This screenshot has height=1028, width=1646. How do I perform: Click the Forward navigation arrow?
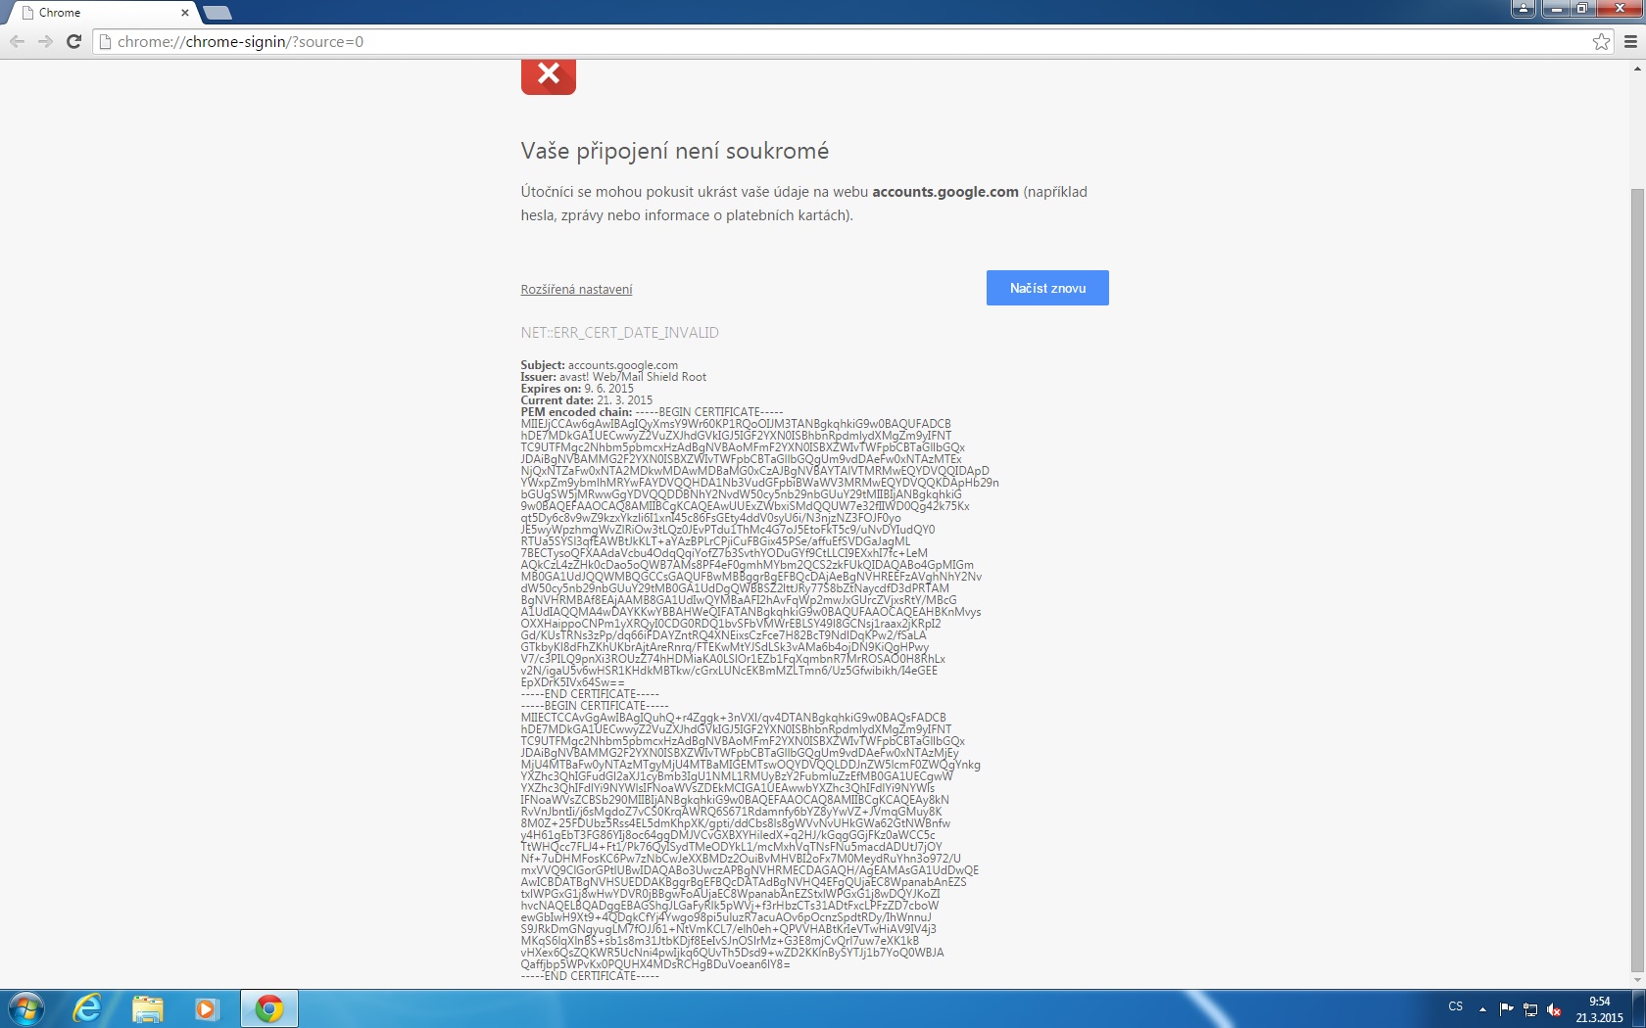45,41
